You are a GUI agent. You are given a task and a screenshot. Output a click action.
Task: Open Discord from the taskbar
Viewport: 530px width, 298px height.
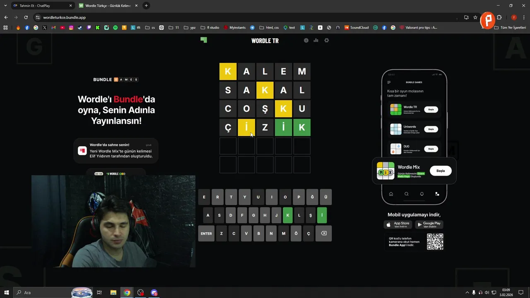[154, 293]
